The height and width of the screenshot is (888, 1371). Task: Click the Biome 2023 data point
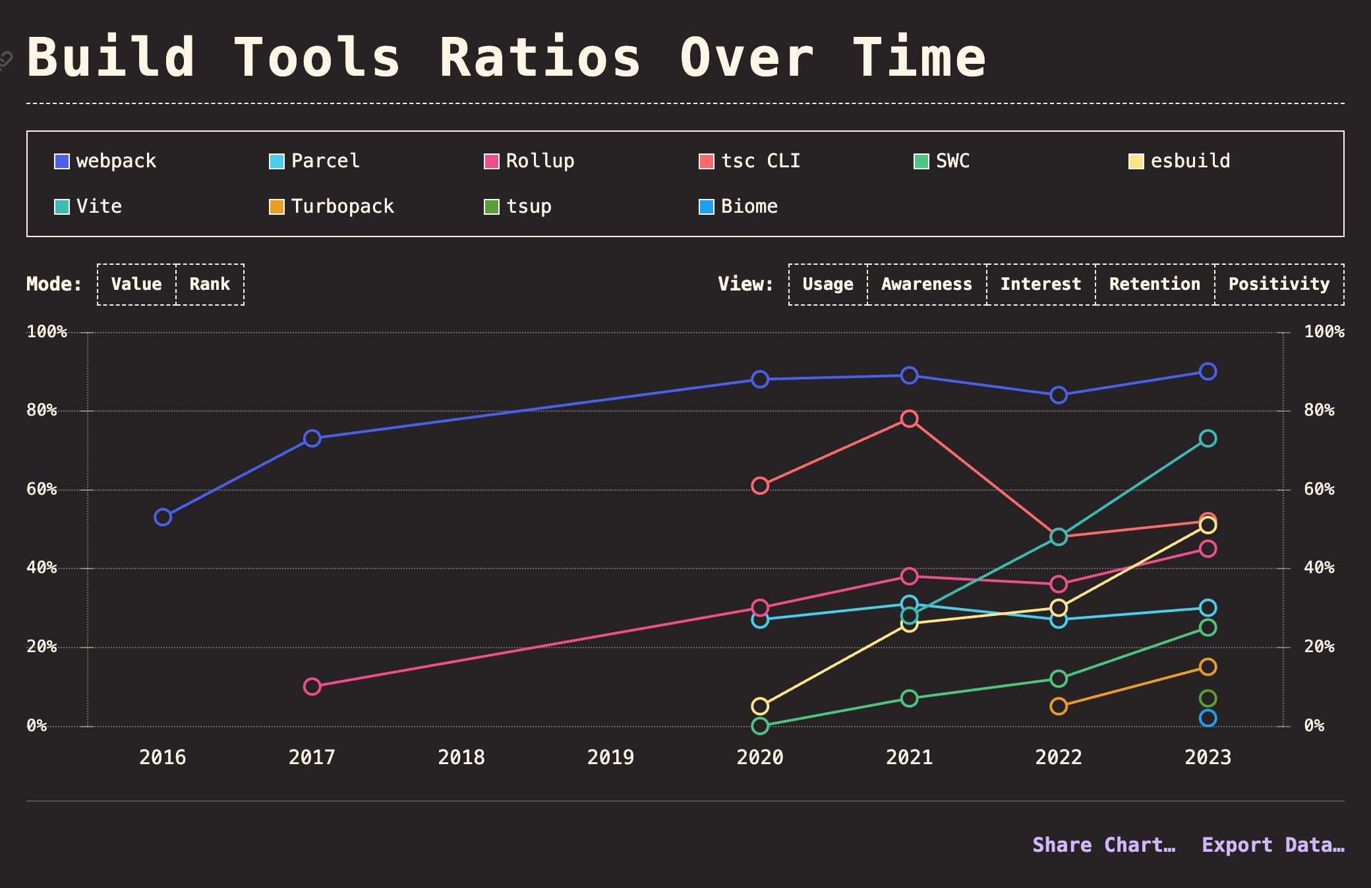(1208, 718)
